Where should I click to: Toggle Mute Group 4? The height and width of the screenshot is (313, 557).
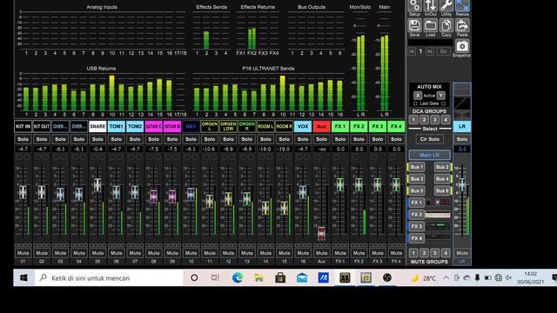446,253
